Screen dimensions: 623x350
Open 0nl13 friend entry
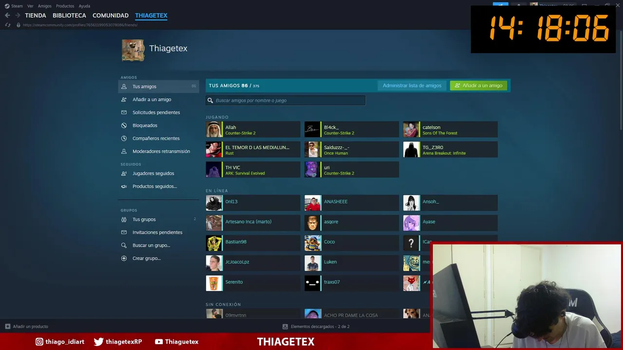pyautogui.click(x=253, y=203)
